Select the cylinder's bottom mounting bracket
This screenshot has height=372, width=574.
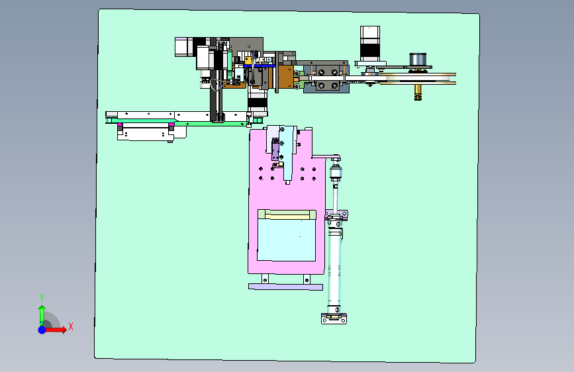334,319
